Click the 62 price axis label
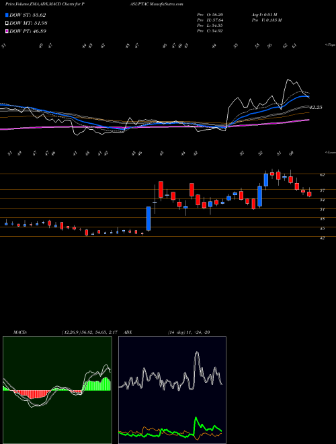The width and height of the screenshot is (336, 444). 322,175
